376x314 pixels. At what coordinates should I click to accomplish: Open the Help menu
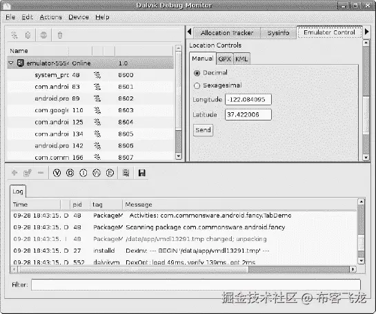coord(102,17)
